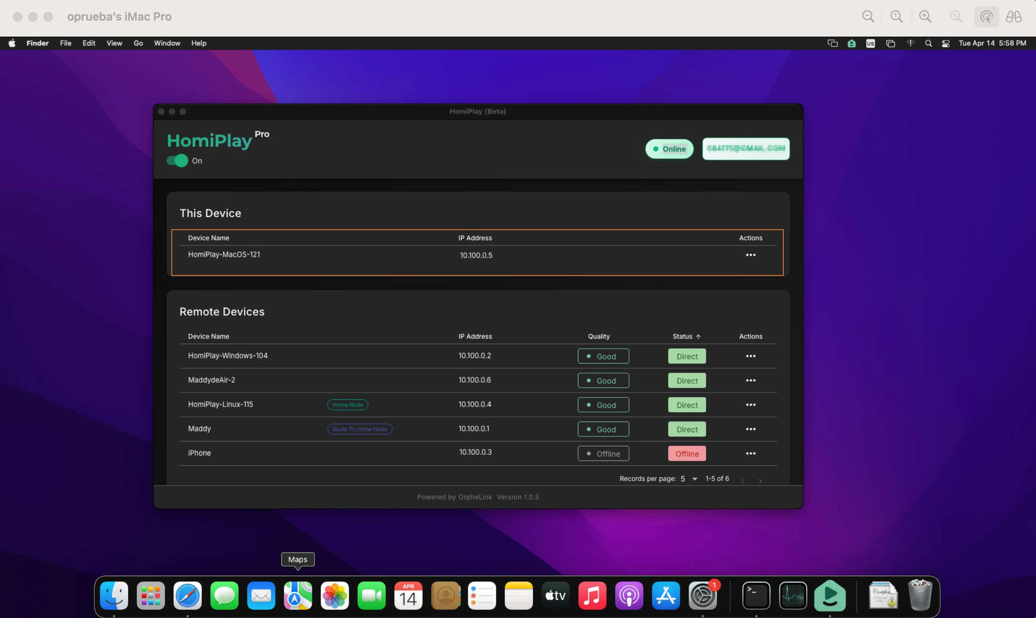Open the View menu

click(114, 43)
